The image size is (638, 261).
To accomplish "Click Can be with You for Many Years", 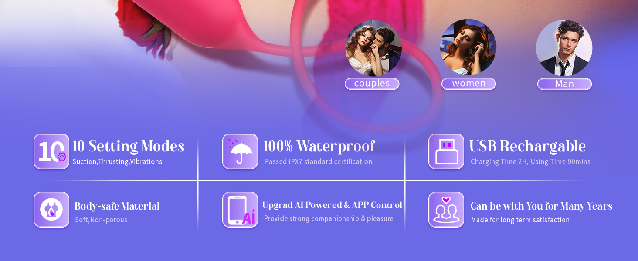I will (x=542, y=206).
